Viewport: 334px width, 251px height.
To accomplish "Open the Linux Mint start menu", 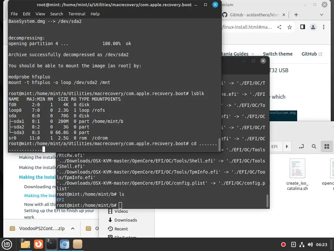I will click(x=7, y=244).
